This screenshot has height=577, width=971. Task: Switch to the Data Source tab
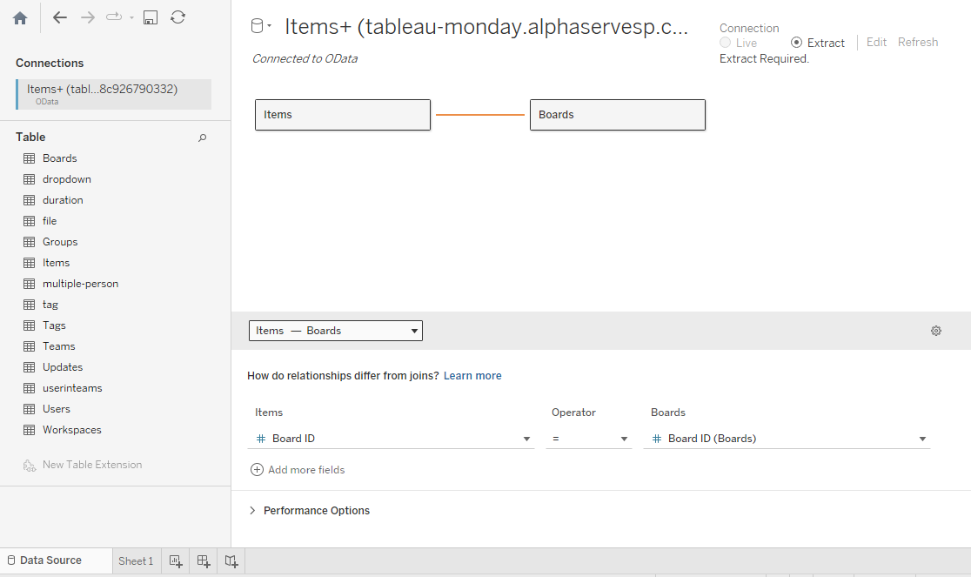[50, 560]
